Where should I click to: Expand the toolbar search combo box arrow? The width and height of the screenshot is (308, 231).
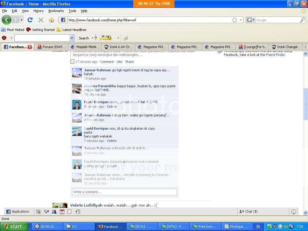tap(72, 38)
